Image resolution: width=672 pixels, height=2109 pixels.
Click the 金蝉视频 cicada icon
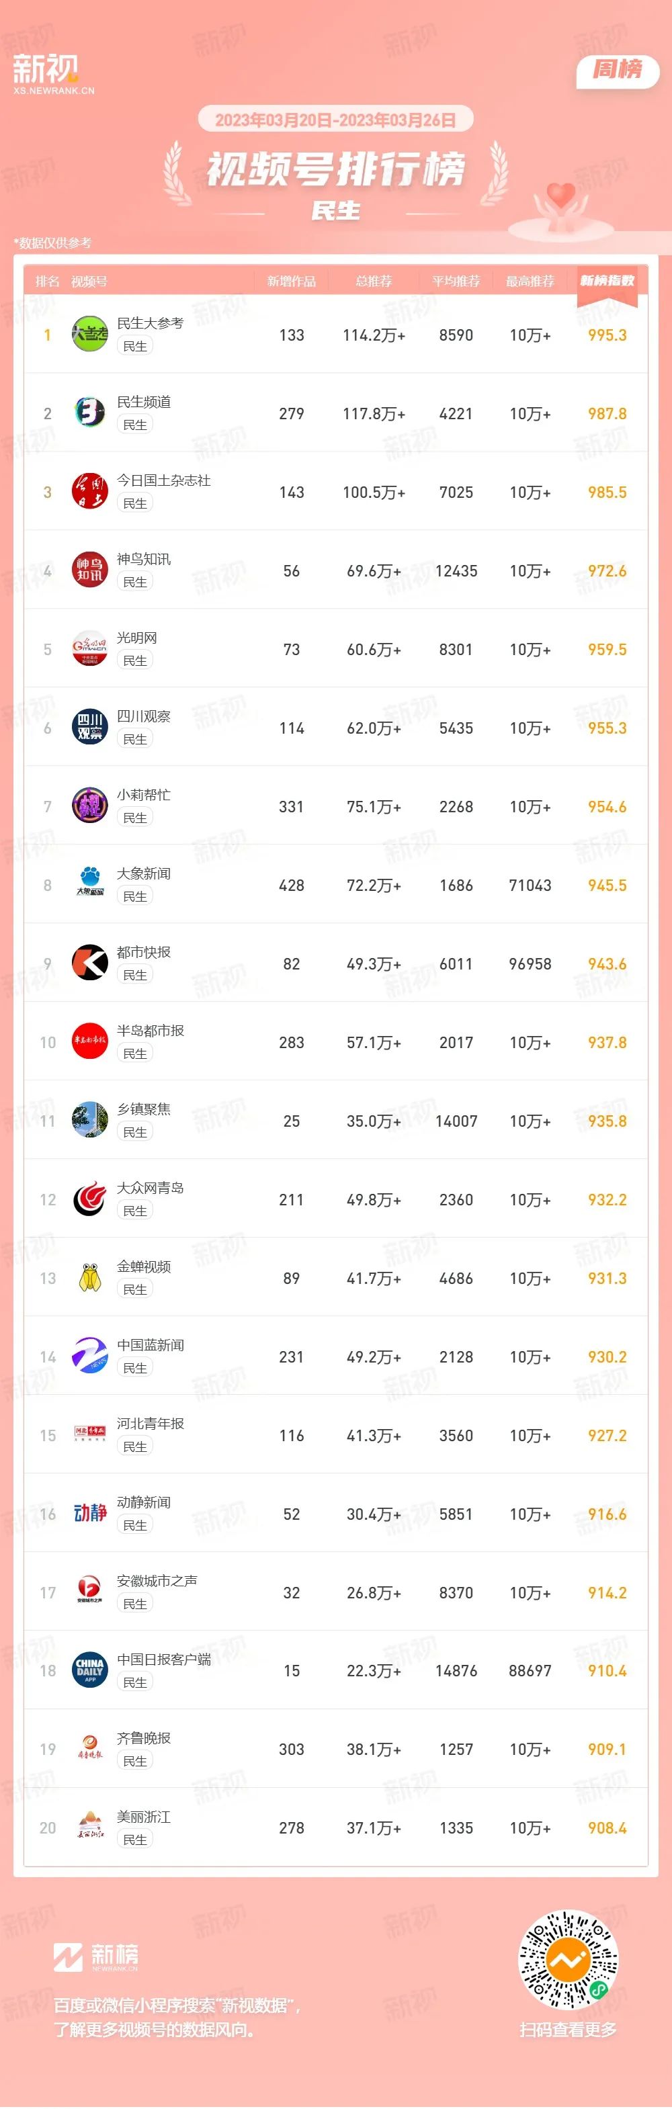pos(90,1278)
